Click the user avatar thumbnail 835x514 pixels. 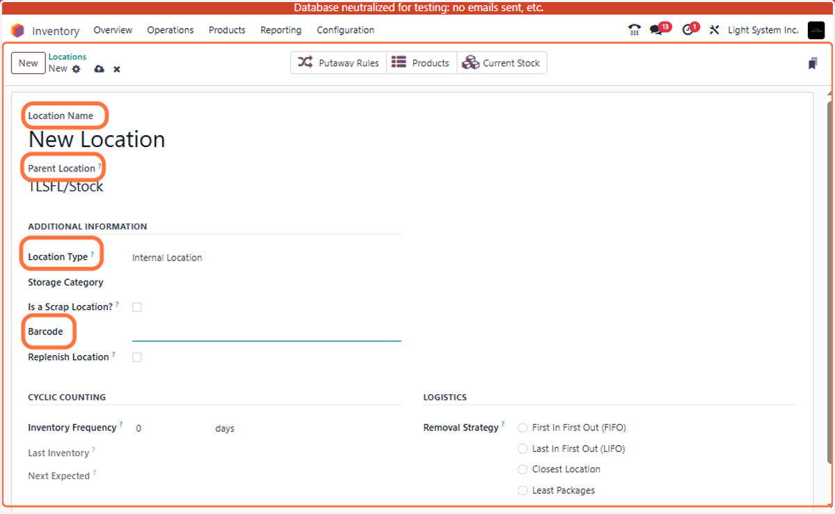(816, 30)
